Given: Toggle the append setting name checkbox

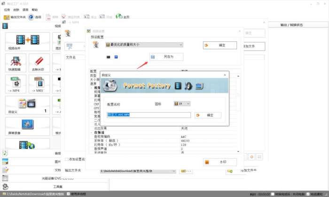Looking at the screenshot, I should click(x=67, y=159).
